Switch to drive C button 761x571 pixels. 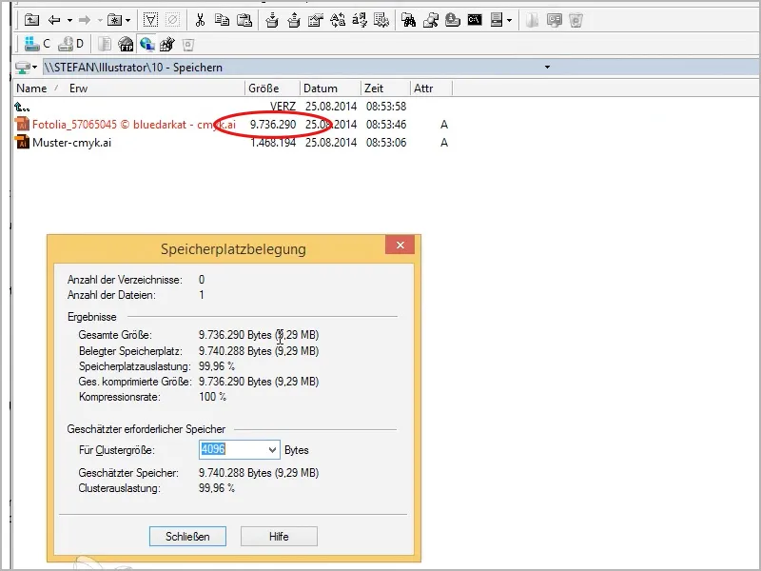pyautogui.click(x=38, y=44)
